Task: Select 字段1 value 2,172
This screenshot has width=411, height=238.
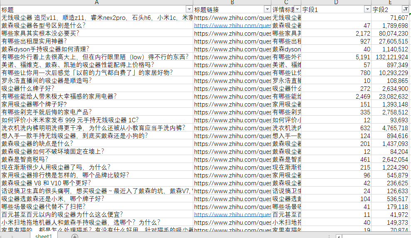Action: 336,34
